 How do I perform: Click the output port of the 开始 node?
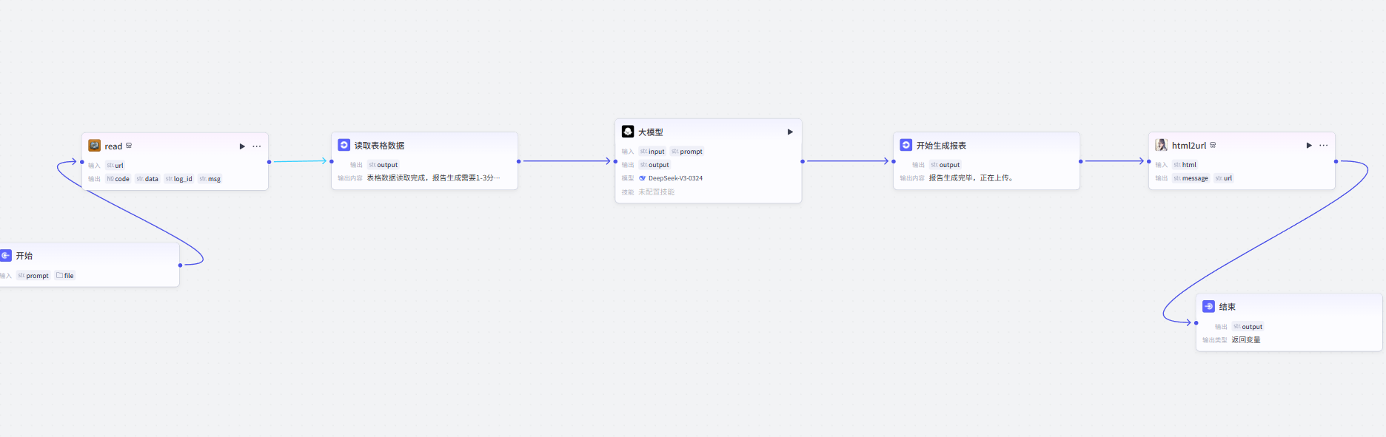tap(180, 265)
